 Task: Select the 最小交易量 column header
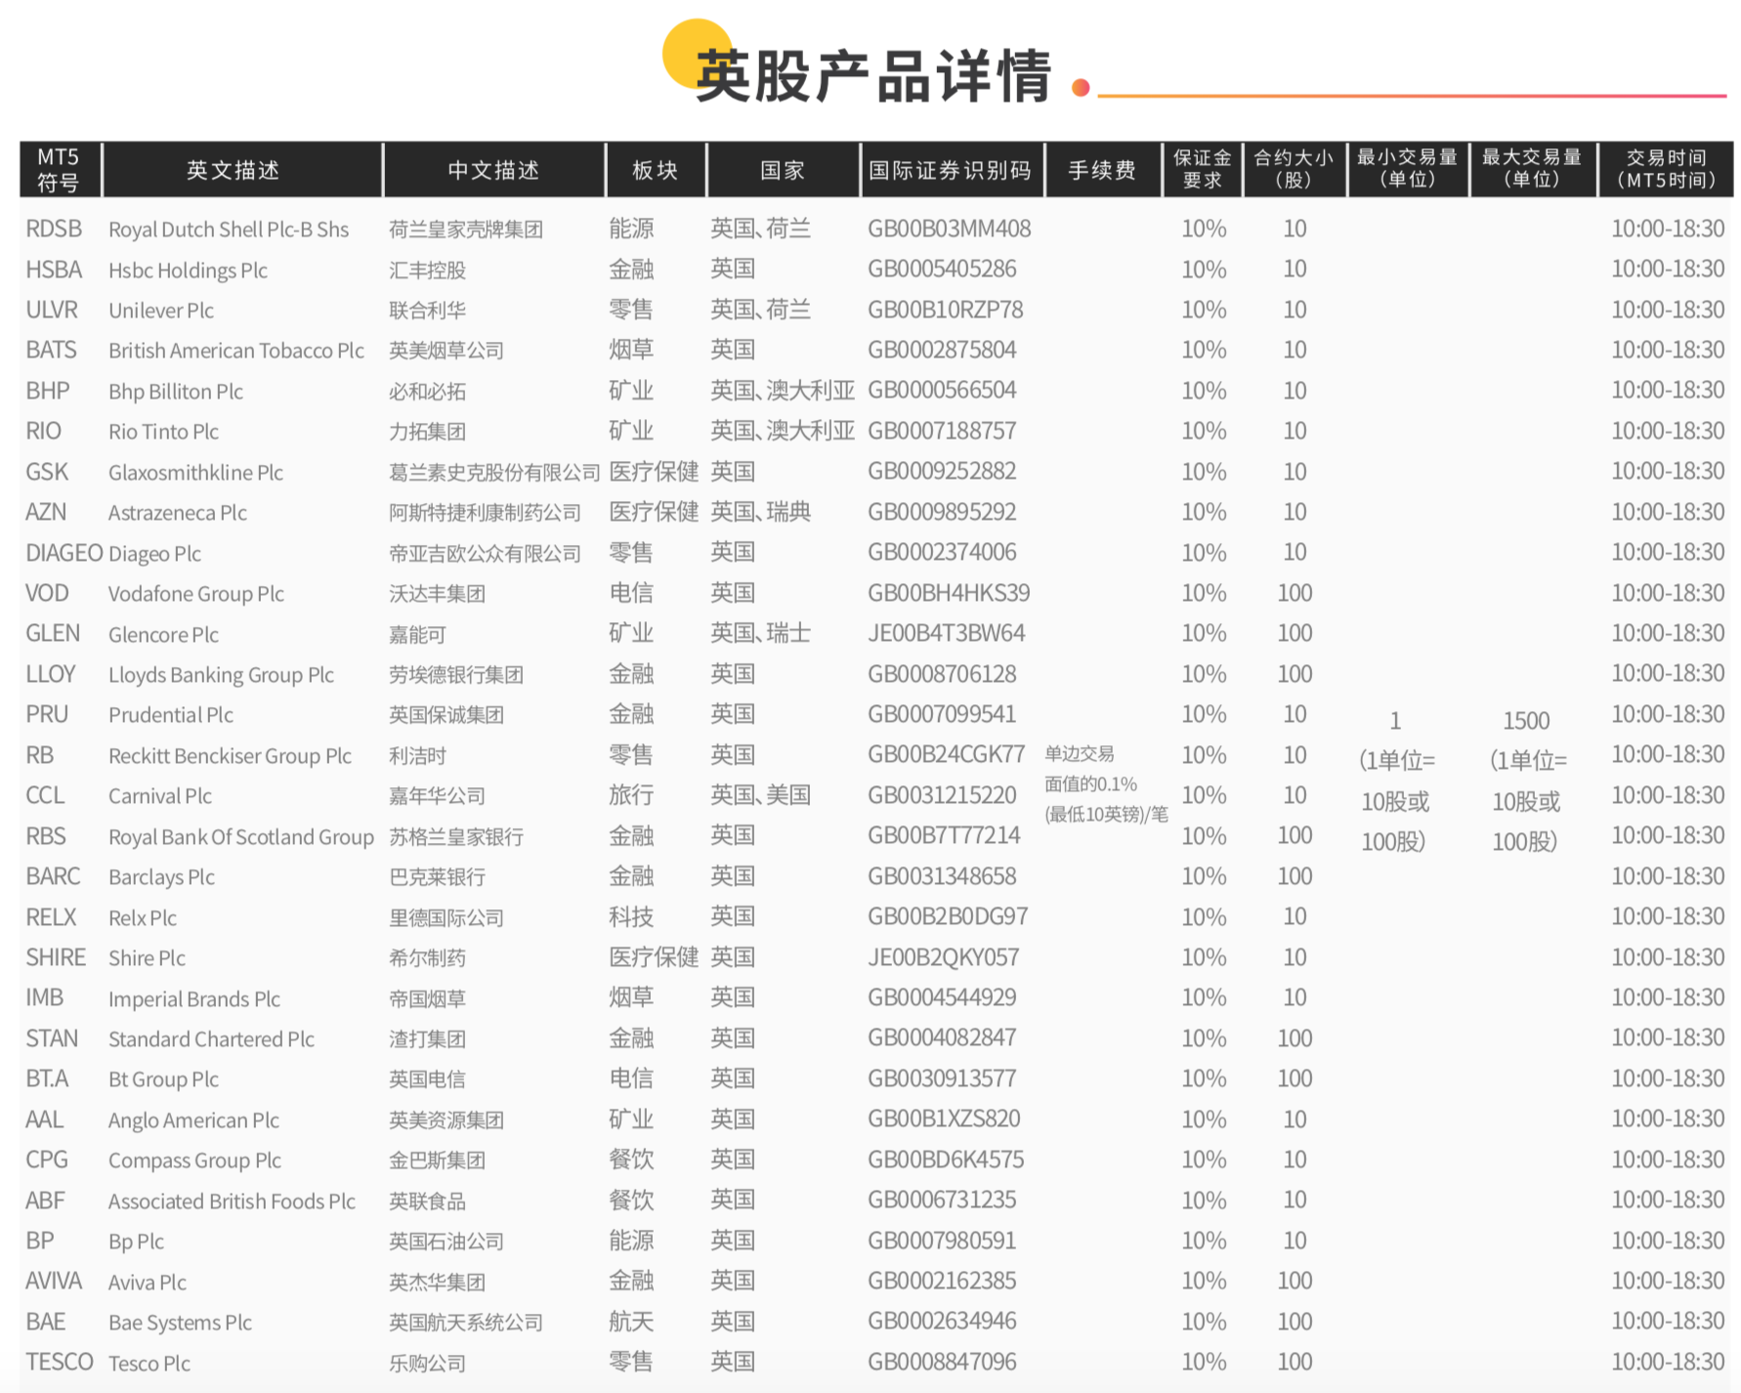(x=1408, y=169)
